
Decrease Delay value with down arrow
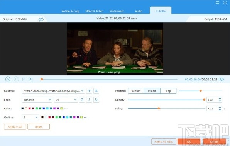pyautogui.click(x=220, y=110)
